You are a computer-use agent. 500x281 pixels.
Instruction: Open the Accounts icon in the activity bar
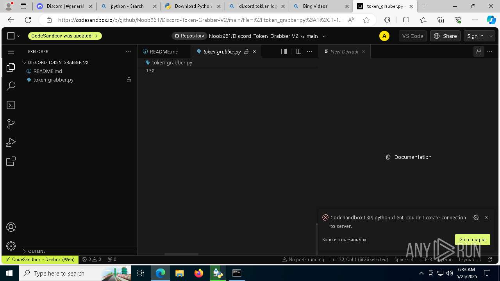[11, 227]
